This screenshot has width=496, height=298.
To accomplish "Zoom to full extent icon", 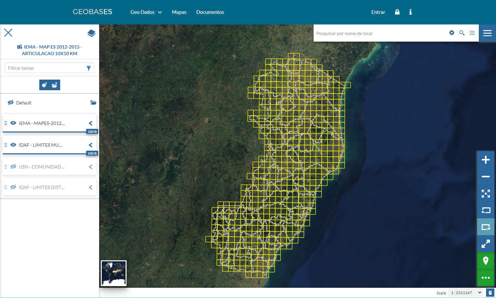I will (485, 194).
